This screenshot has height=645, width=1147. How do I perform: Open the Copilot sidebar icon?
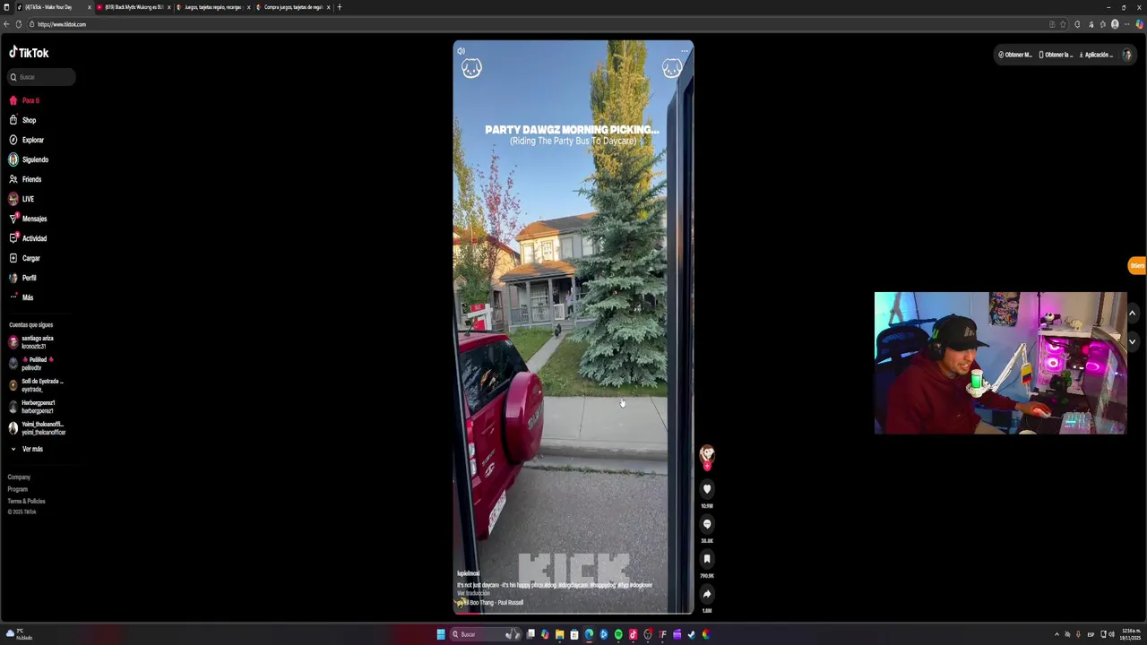1139,24
